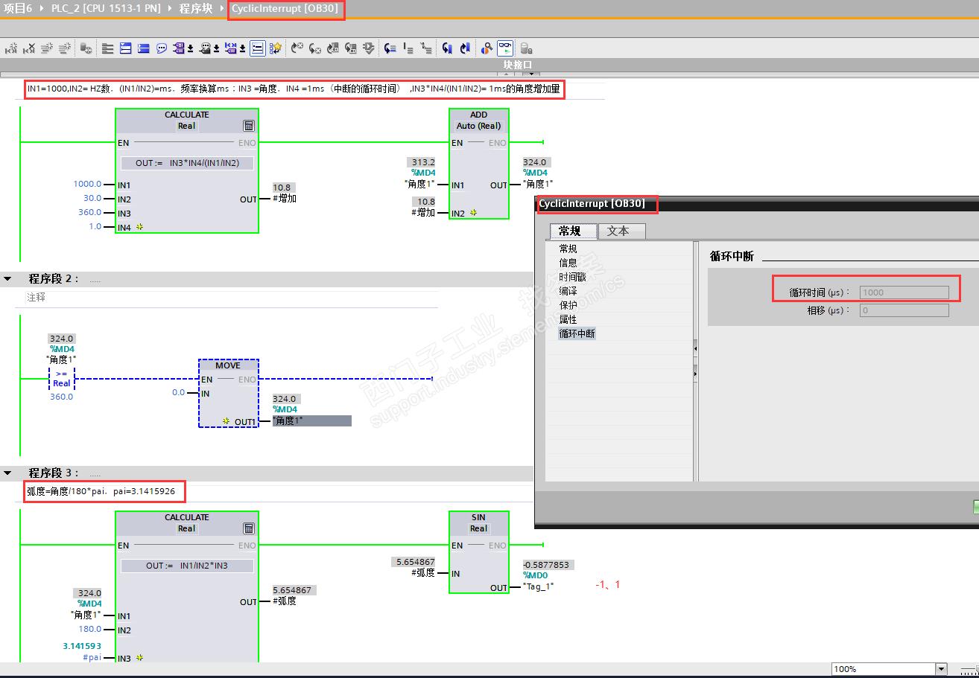Click the formula OUT := IN3*IN4/(IN1/IN2)
Image resolution: width=979 pixels, height=678 pixels.
click(187, 163)
